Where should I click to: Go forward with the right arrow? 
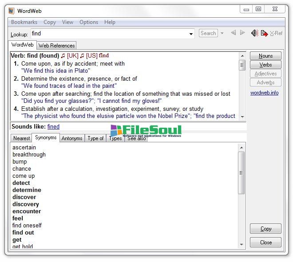point(242,33)
